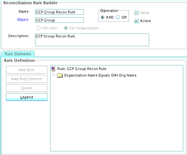Select 'Rule: GCP Group Recon Rule' tree node

pos(82,69)
